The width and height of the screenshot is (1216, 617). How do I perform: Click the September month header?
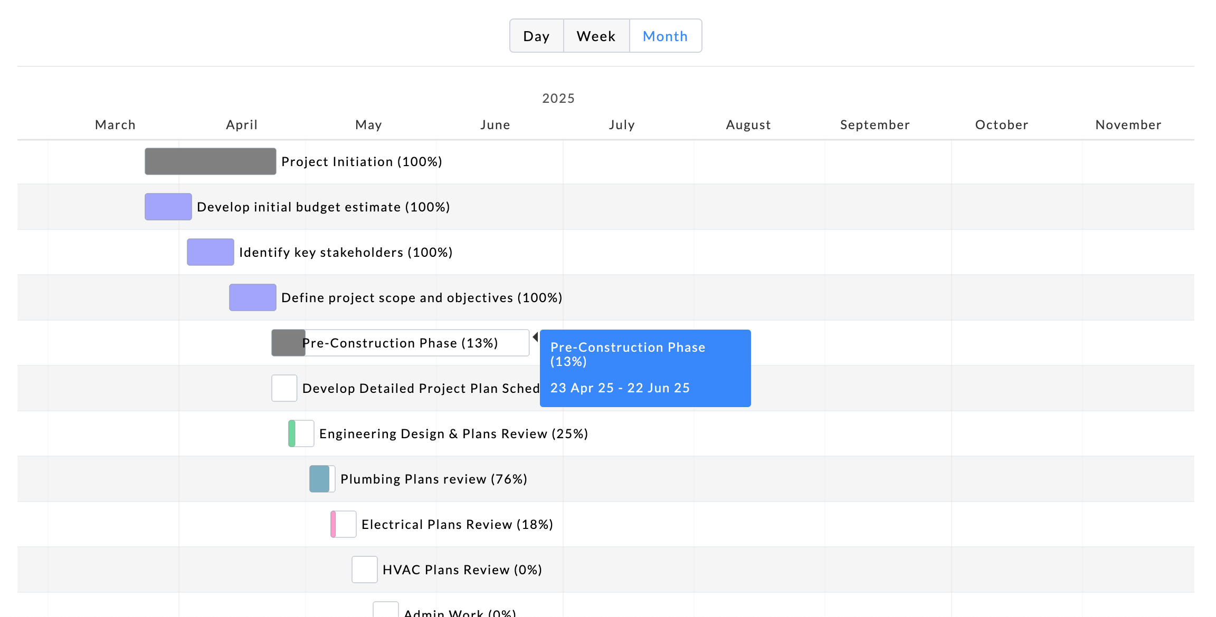875,125
